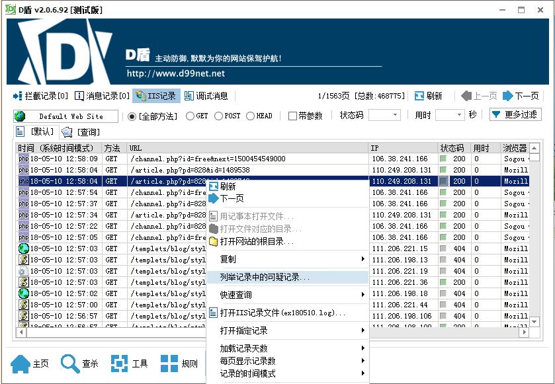Click the [默认] document icon
This screenshot has height=384, width=555.
click(x=20, y=132)
